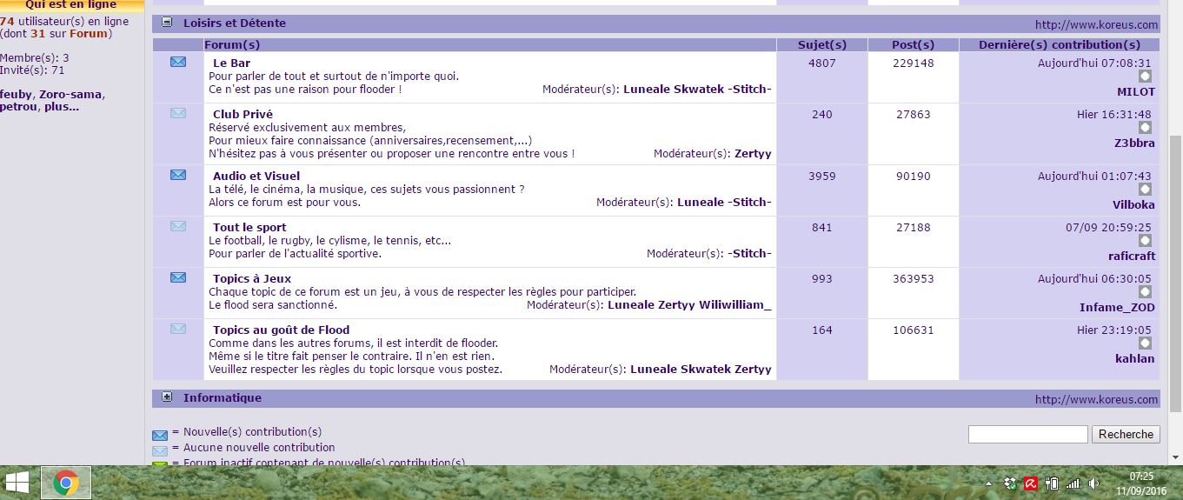This screenshot has width=1183, height=500.
Task: Click the Recherche button
Action: click(x=1126, y=434)
